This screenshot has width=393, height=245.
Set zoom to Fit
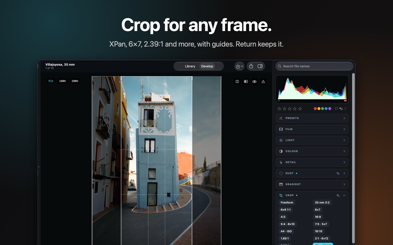click(x=51, y=81)
